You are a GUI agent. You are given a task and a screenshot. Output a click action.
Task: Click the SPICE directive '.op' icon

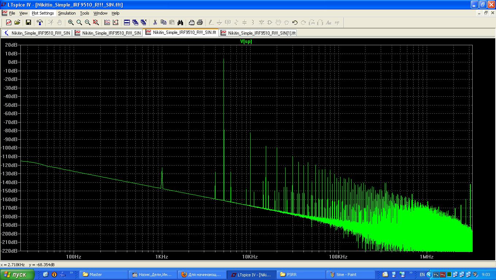[337, 23]
